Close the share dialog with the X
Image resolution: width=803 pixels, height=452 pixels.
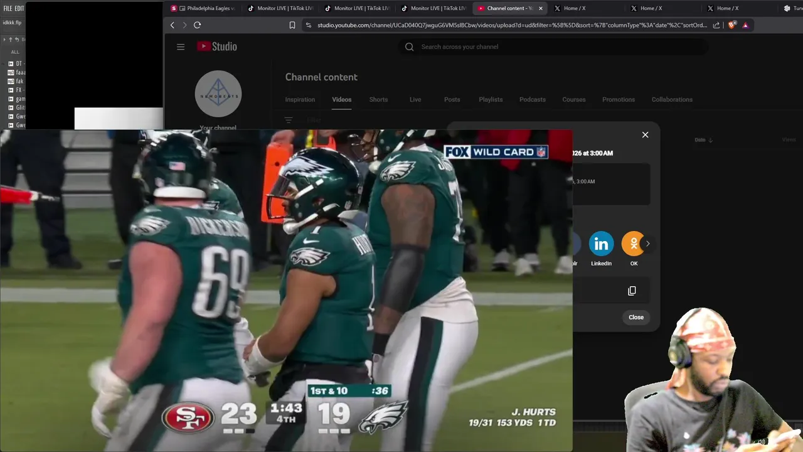(645, 135)
